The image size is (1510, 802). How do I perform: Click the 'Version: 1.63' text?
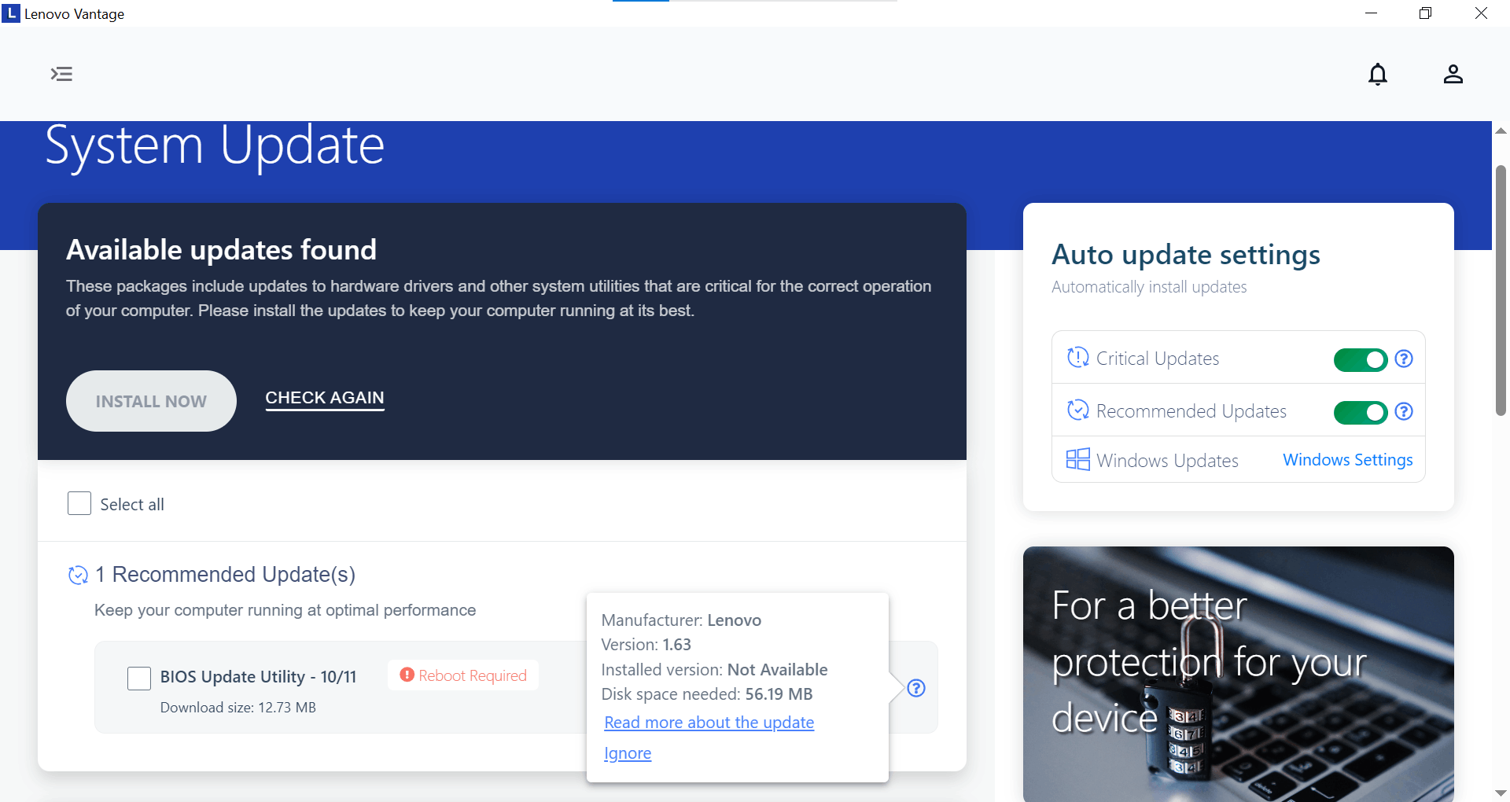click(646, 645)
